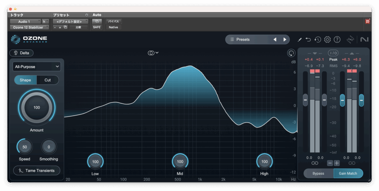Open the settings gear icon
This screenshot has height=191, width=379.
pyautogui.click(x=327, y=39)
